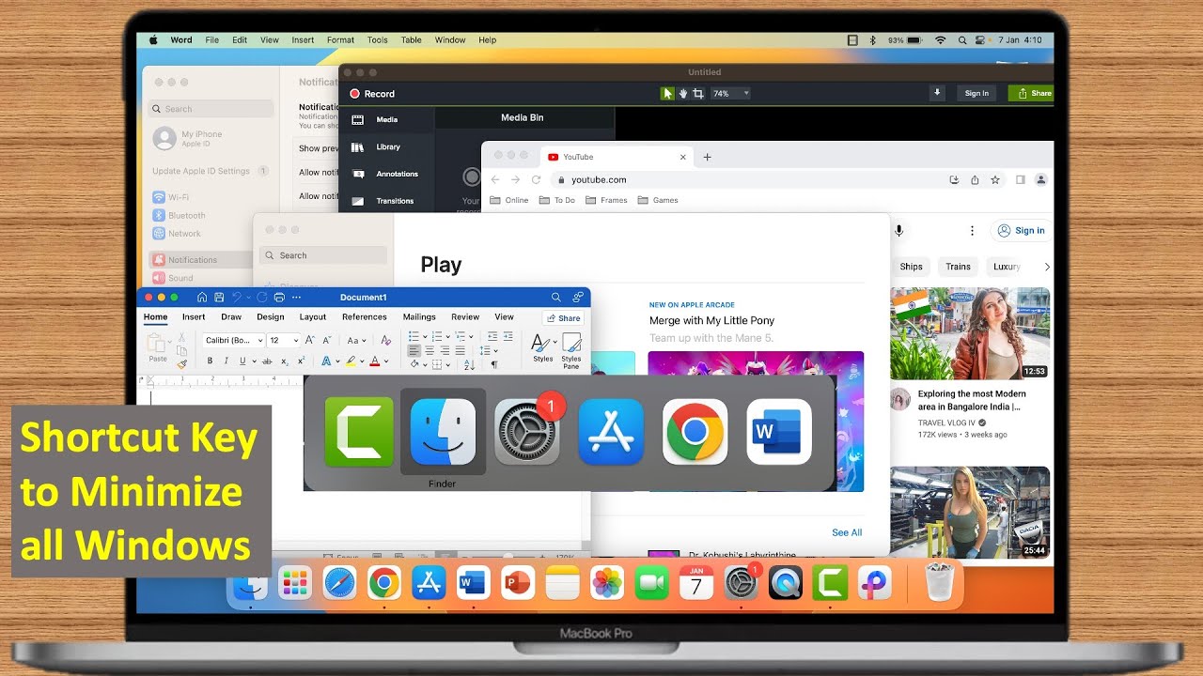The image size is (1203, 676).
Task: Select Chrome in the app switcher
Action: [695, 432]
